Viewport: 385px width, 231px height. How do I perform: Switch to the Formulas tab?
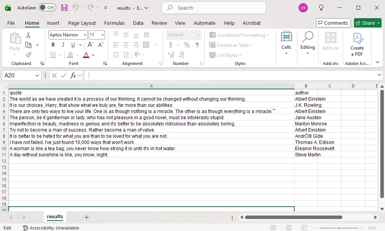coord(114,23)
